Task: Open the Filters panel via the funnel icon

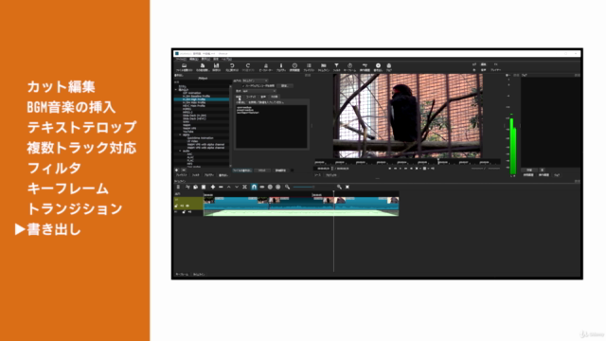Action: coord(337,67)
